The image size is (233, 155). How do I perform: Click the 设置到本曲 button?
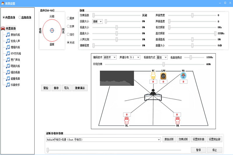[x=199, y=139]
